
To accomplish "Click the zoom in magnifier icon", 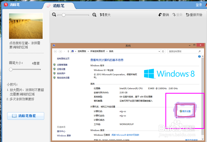I will click(94, 15).
